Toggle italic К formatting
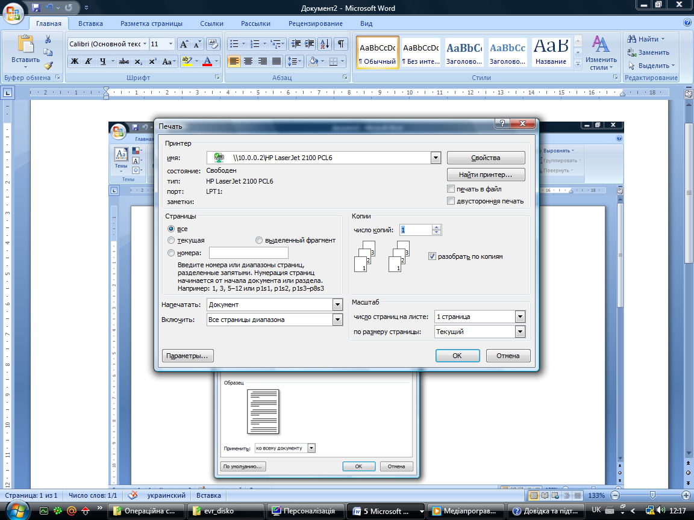This screenshot has width=694, height=520. point(89,61)
